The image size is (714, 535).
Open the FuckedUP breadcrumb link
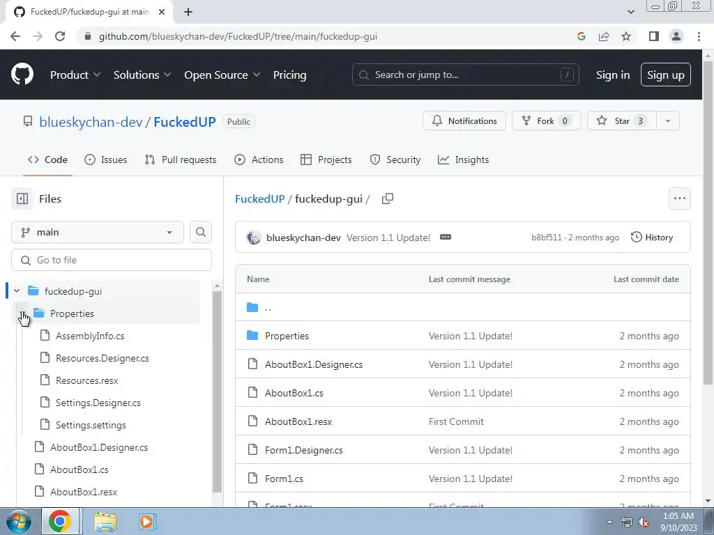point(259,199)
